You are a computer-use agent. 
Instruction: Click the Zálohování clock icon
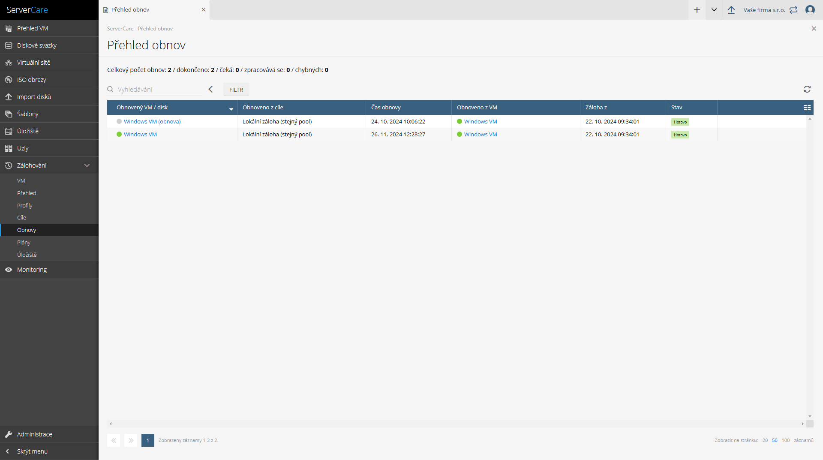(9, 165)
